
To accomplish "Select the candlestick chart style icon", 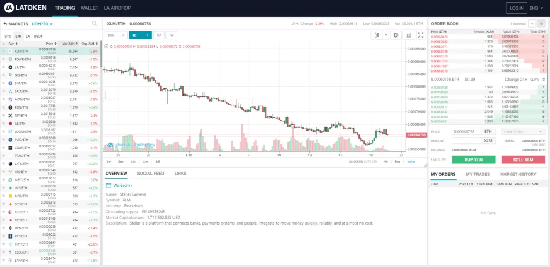I will (x=377, y=35).
